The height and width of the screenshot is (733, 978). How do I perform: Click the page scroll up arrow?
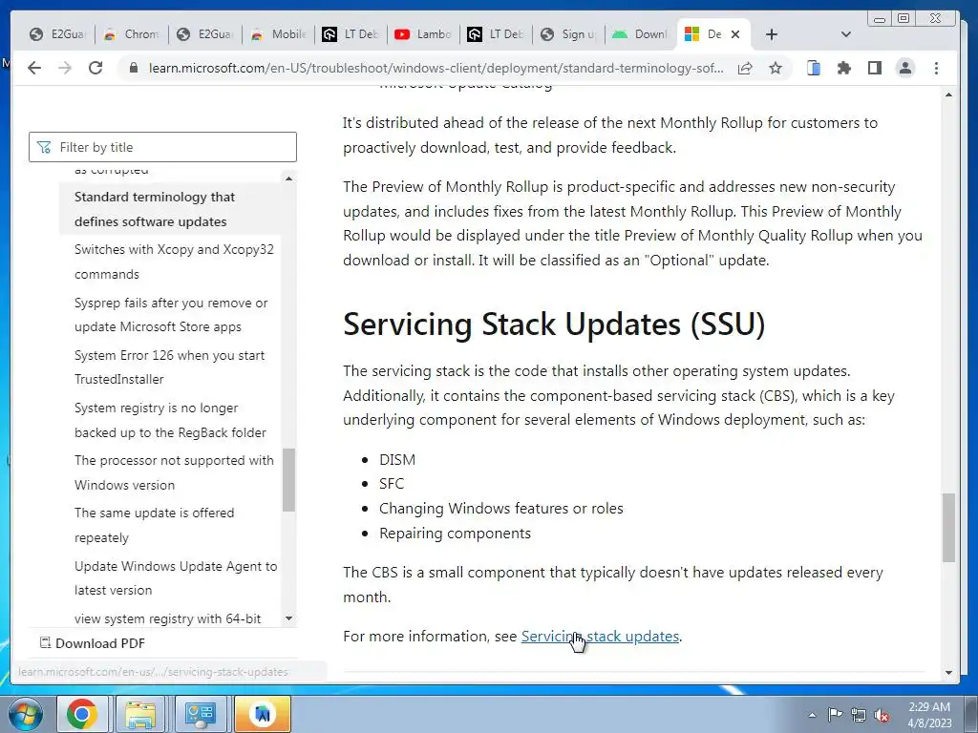click(x=948, y=94)
